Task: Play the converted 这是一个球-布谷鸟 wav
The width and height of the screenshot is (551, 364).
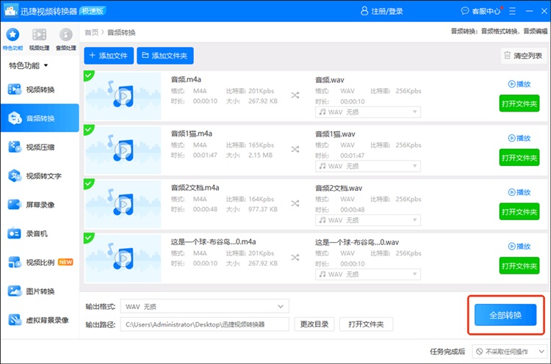Action: click(519, 246)
